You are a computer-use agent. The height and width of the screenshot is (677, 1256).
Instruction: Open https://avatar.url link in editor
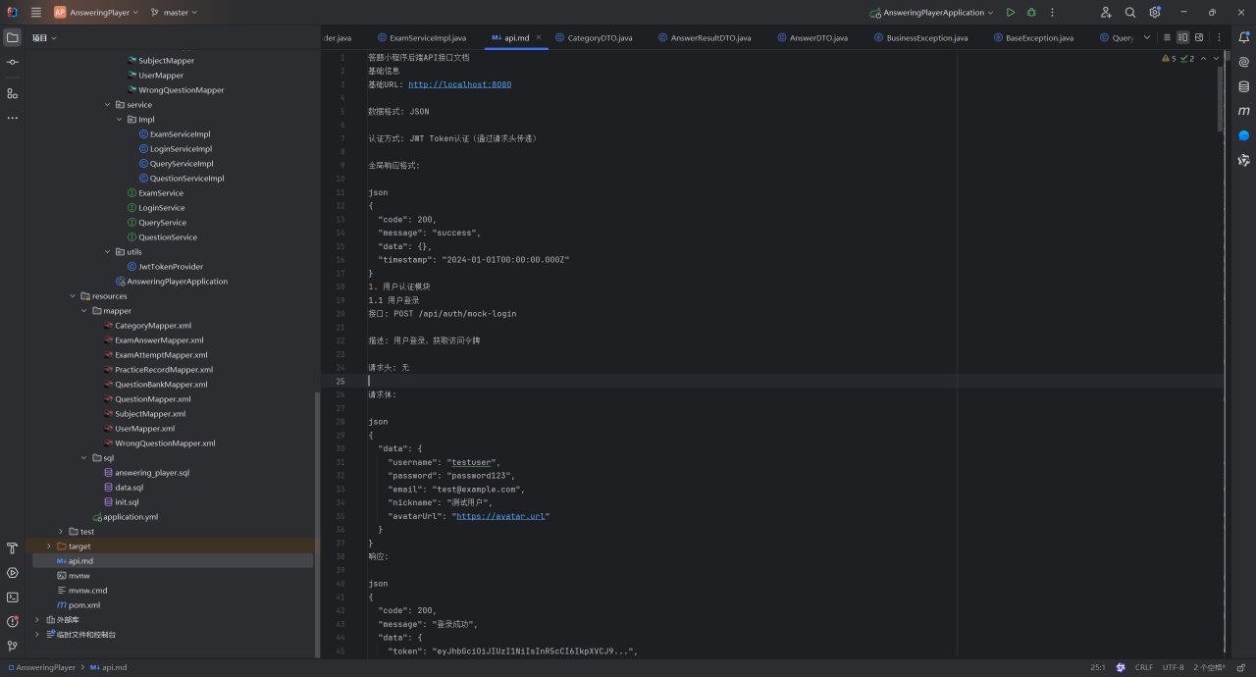(x=499, y=516)
